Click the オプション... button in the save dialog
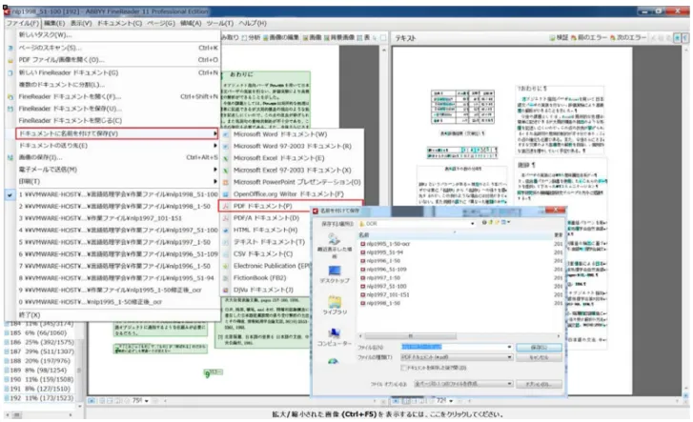Viewport: 693px width, 422px height. click(x=539, y=384)
